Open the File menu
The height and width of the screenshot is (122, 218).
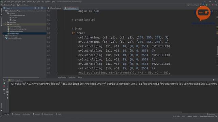[x=5, y=2]
